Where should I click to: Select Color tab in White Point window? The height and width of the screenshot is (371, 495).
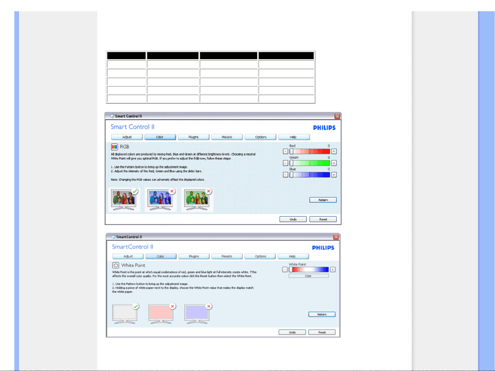point(161,256)
